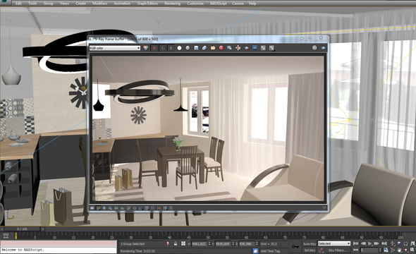Click the clear image red circle icon

pyautogui.click(x=221, y=48)
